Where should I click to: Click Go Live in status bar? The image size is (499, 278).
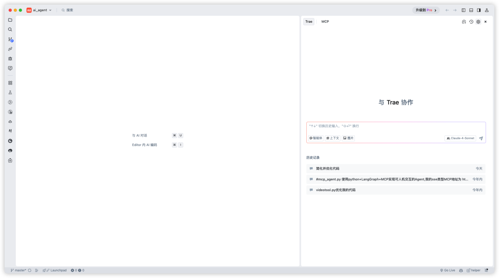click(x=447, y=270)
